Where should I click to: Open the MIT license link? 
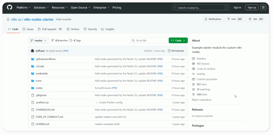(x=203, y=64)
